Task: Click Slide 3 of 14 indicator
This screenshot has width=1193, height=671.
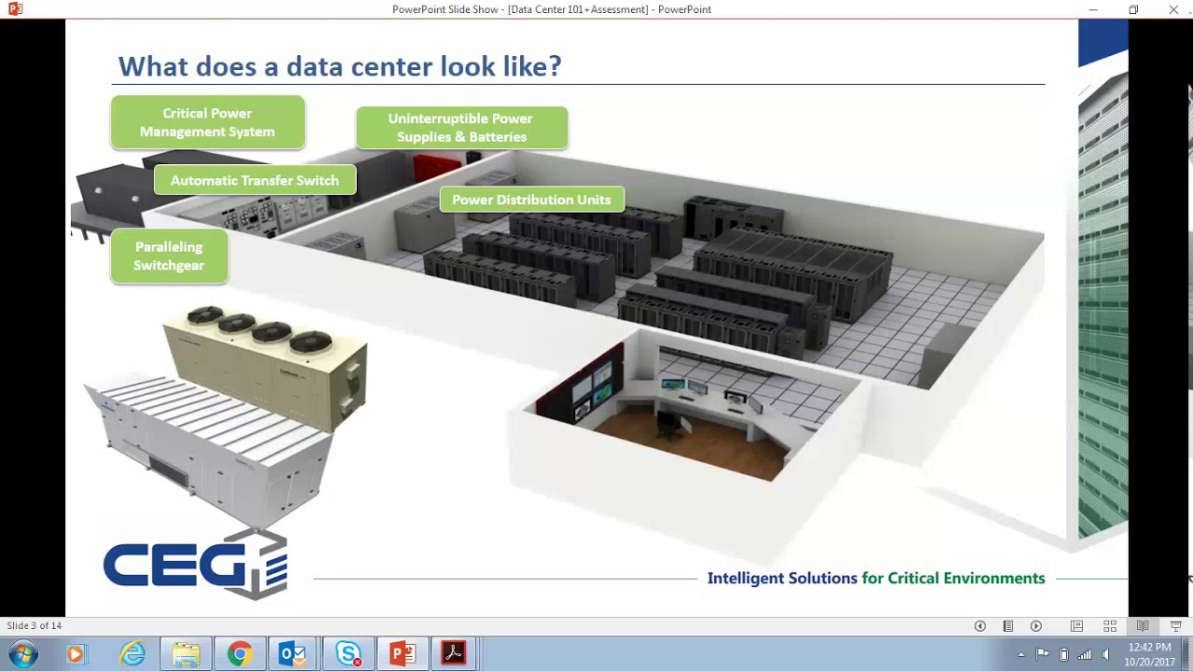Action: click(34, 625)
